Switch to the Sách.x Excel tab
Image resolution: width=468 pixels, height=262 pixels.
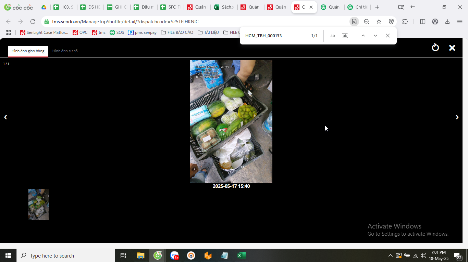224,7
